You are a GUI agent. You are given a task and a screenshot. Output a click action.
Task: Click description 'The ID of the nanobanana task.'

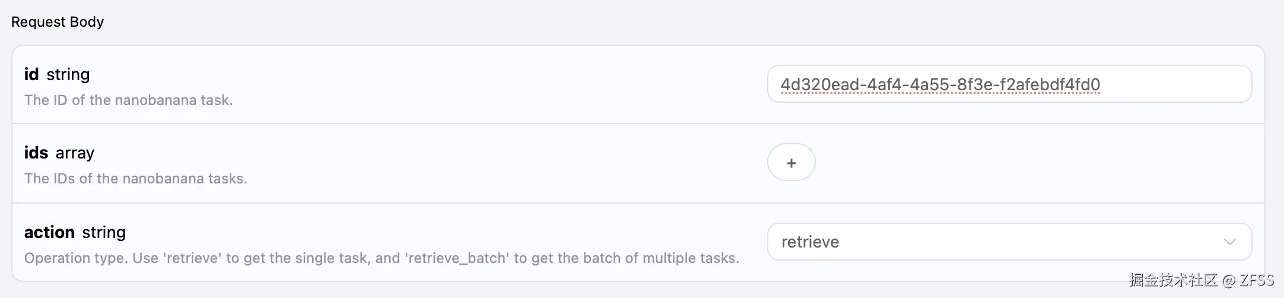click(128, 100)
